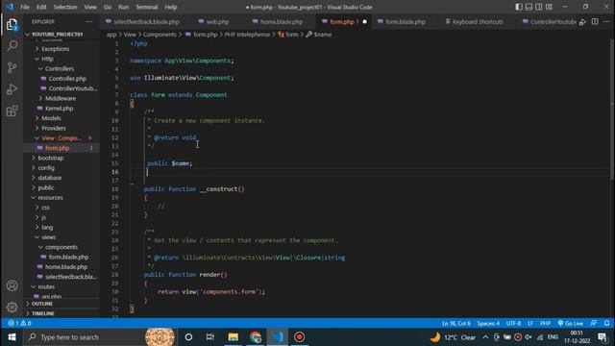Click errors and warnings status indicator
615x346 pixels.
click(19, 323)
